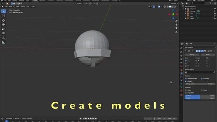Move the Mirror modifier up arrow
This screenshot has width=217, height=122.
[209, 51]
